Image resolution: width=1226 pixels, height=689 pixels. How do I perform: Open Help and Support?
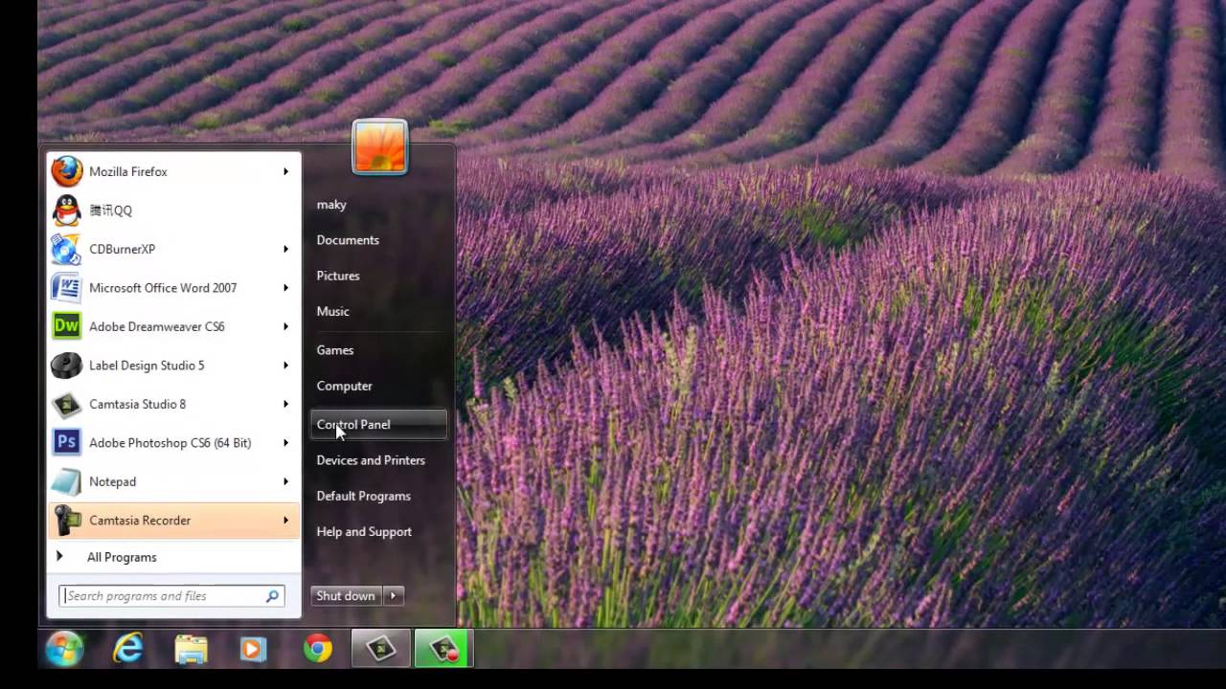[364, 531]
